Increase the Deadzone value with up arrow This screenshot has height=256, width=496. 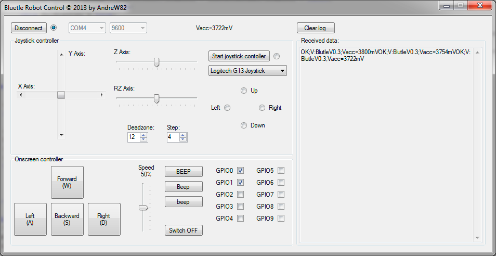click(143, 135)
